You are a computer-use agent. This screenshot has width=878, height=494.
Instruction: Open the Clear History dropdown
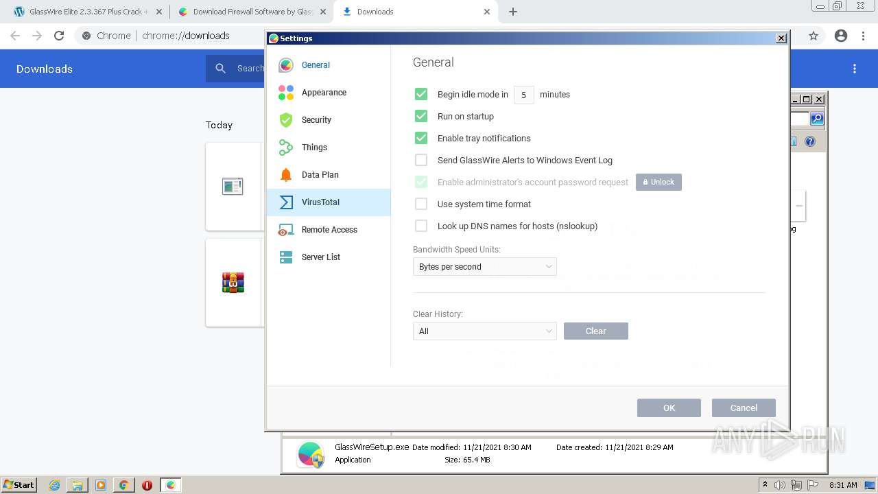(x=485, y=331)
